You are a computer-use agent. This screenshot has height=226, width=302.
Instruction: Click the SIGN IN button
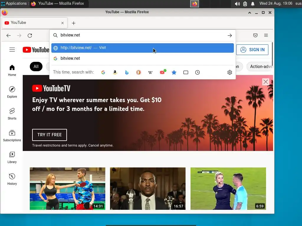click(252, 50)
